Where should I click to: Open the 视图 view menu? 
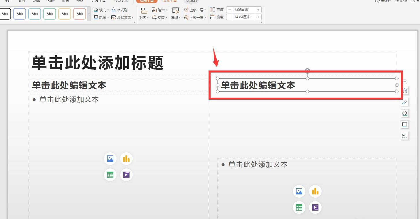coord(80,1)
